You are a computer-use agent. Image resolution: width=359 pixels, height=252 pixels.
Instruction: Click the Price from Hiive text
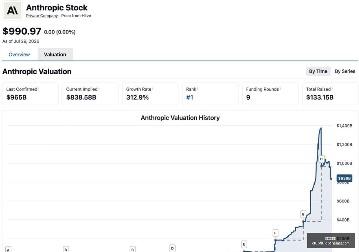coord(76,16)
